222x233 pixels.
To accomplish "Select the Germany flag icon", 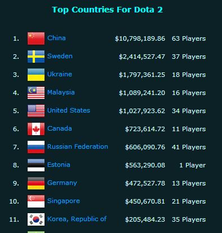I will pos(36,183).
